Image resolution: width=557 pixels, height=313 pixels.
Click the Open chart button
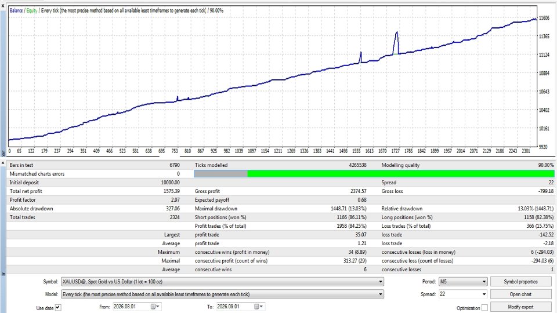(520, 294)
